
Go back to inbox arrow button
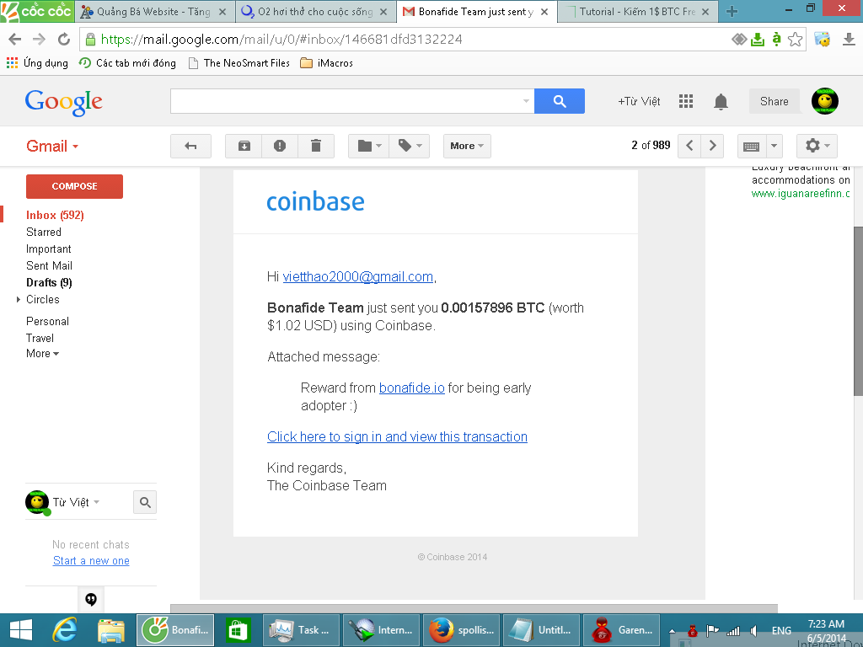click(x=190, y=146)
